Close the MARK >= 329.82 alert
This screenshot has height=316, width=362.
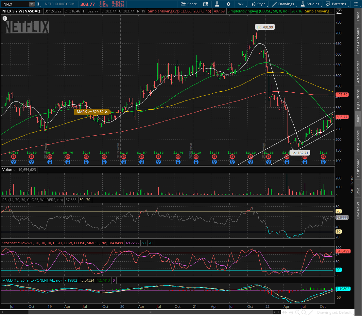106,112
